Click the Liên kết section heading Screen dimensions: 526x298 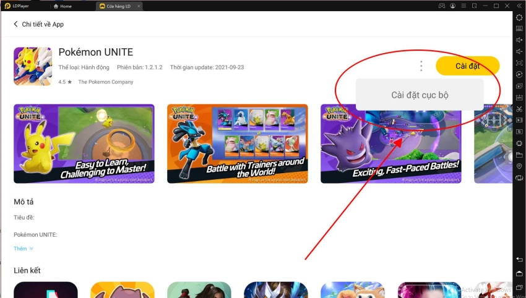[27, 271]
